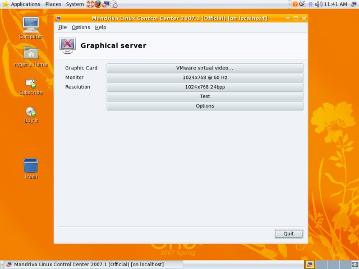Image resolution: width=359 pixels, height=269 pixels.
Task: Click the bottom-right corner panel icon
Action: click(x=355, y=265)
